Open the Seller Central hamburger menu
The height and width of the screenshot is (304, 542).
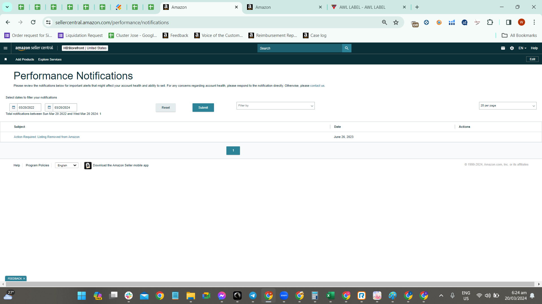click(5, 48)
